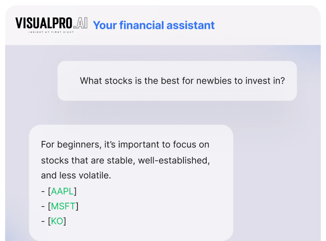Open the MSFT stock ticker link
The width and height of the screenshot is (326, 241).
click(x=63, y=206)
